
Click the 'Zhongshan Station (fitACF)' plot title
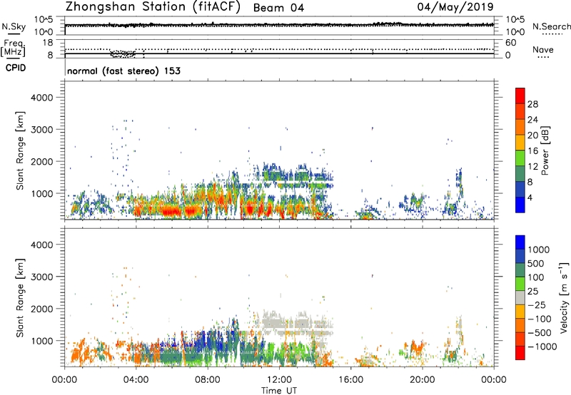point(153,7)
